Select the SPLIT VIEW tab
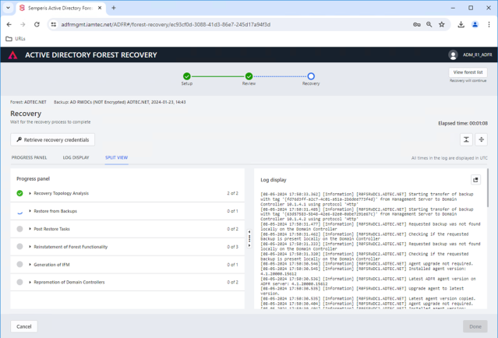This screenshot has width=498, height=338. (117, 158)
